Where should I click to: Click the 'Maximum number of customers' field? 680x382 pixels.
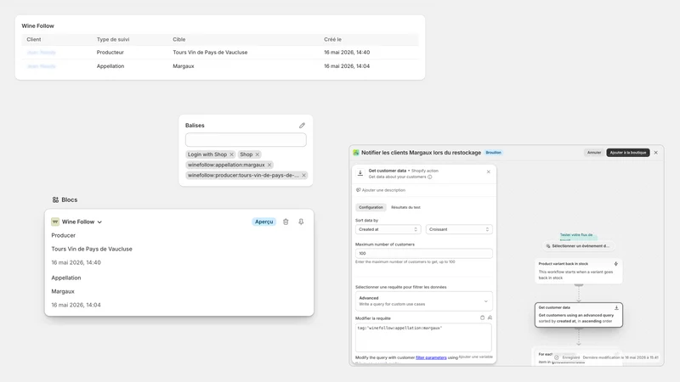tap(423, 253)
